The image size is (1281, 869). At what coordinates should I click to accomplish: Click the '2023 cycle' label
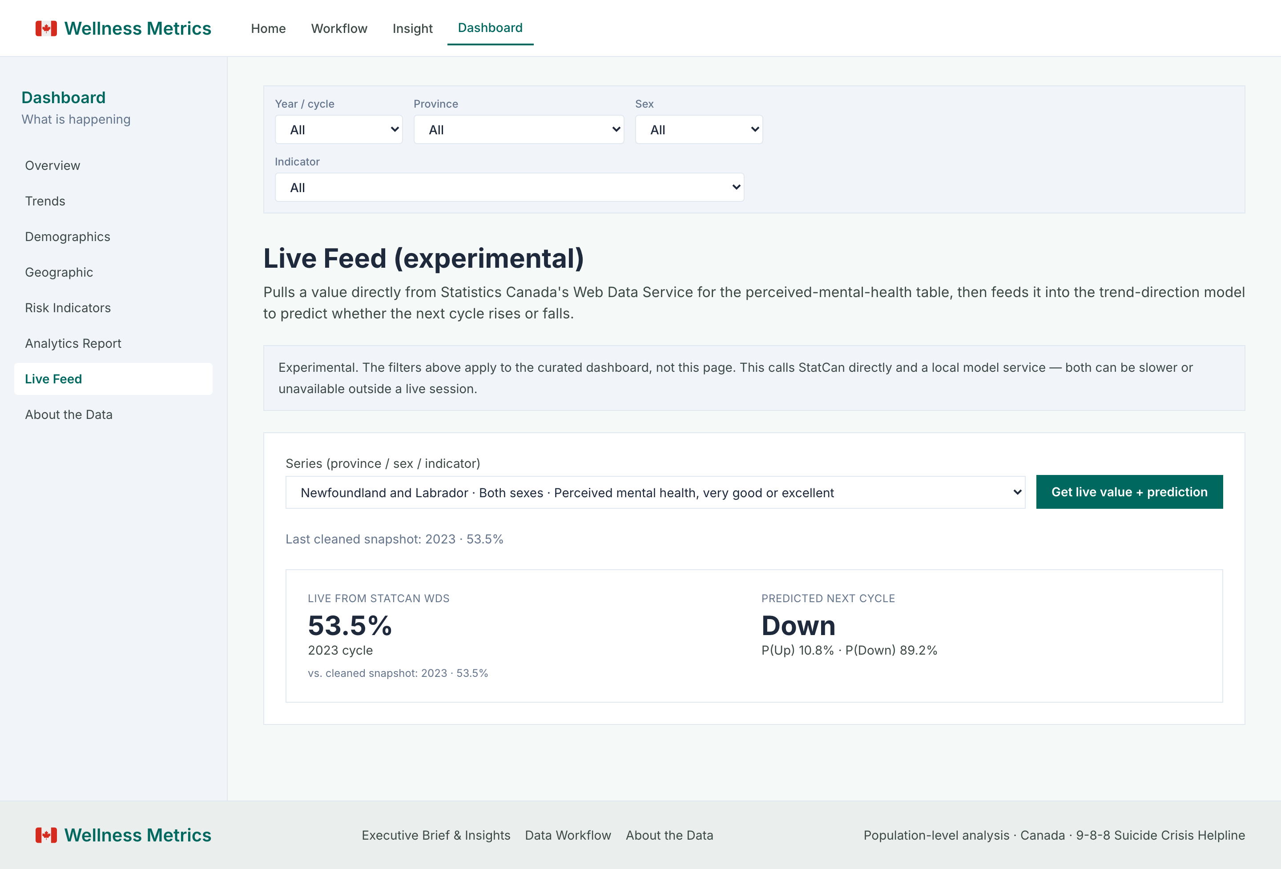[340, 650]
